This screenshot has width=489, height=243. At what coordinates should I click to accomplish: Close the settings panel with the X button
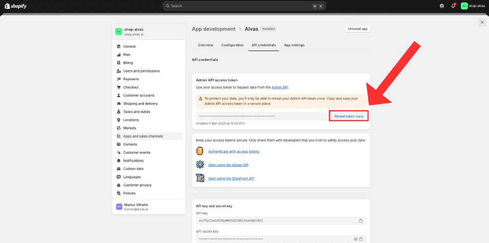pos(482,22)
